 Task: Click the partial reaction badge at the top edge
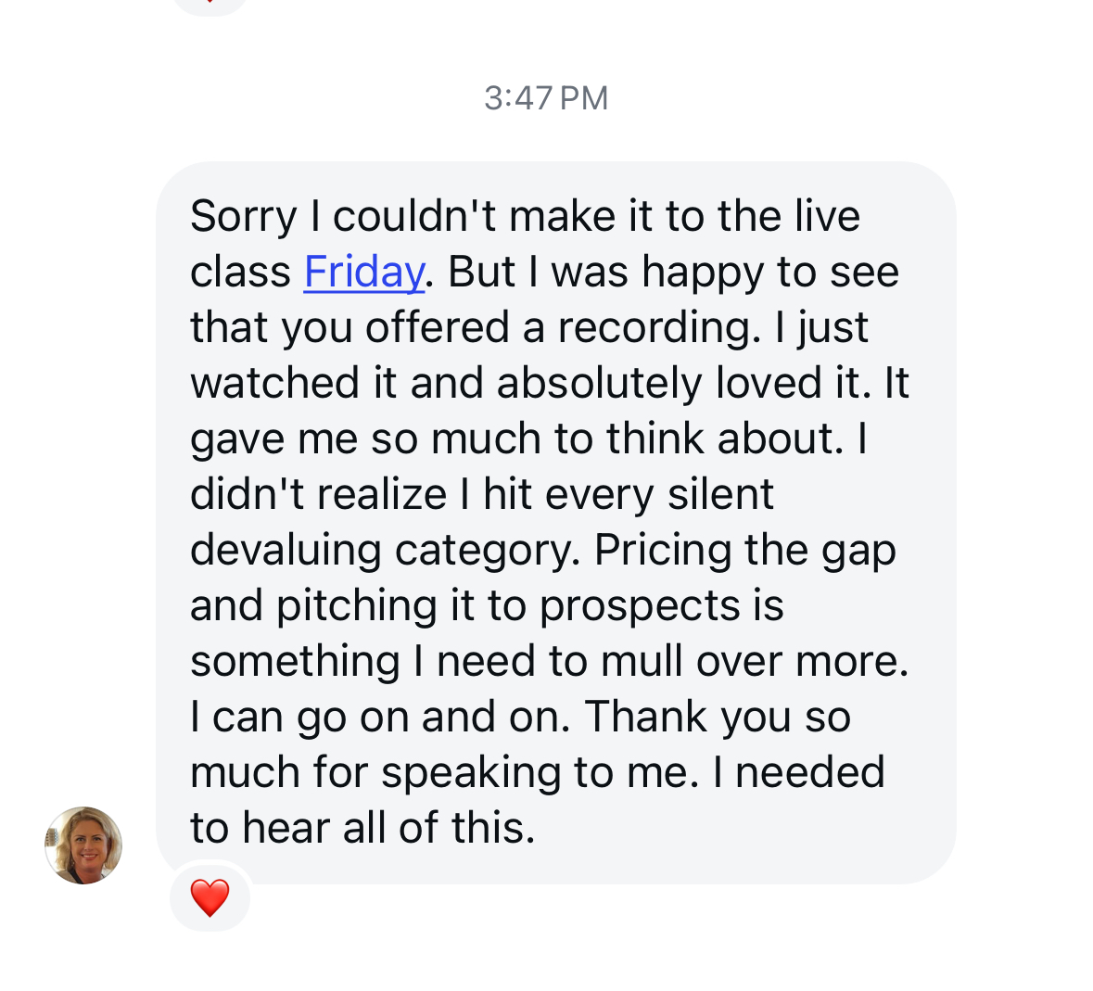coord(210,5)
